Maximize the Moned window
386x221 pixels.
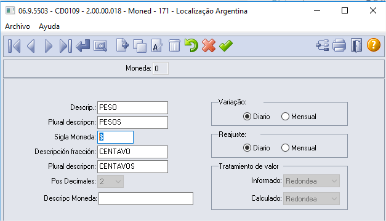click(345, 10)
